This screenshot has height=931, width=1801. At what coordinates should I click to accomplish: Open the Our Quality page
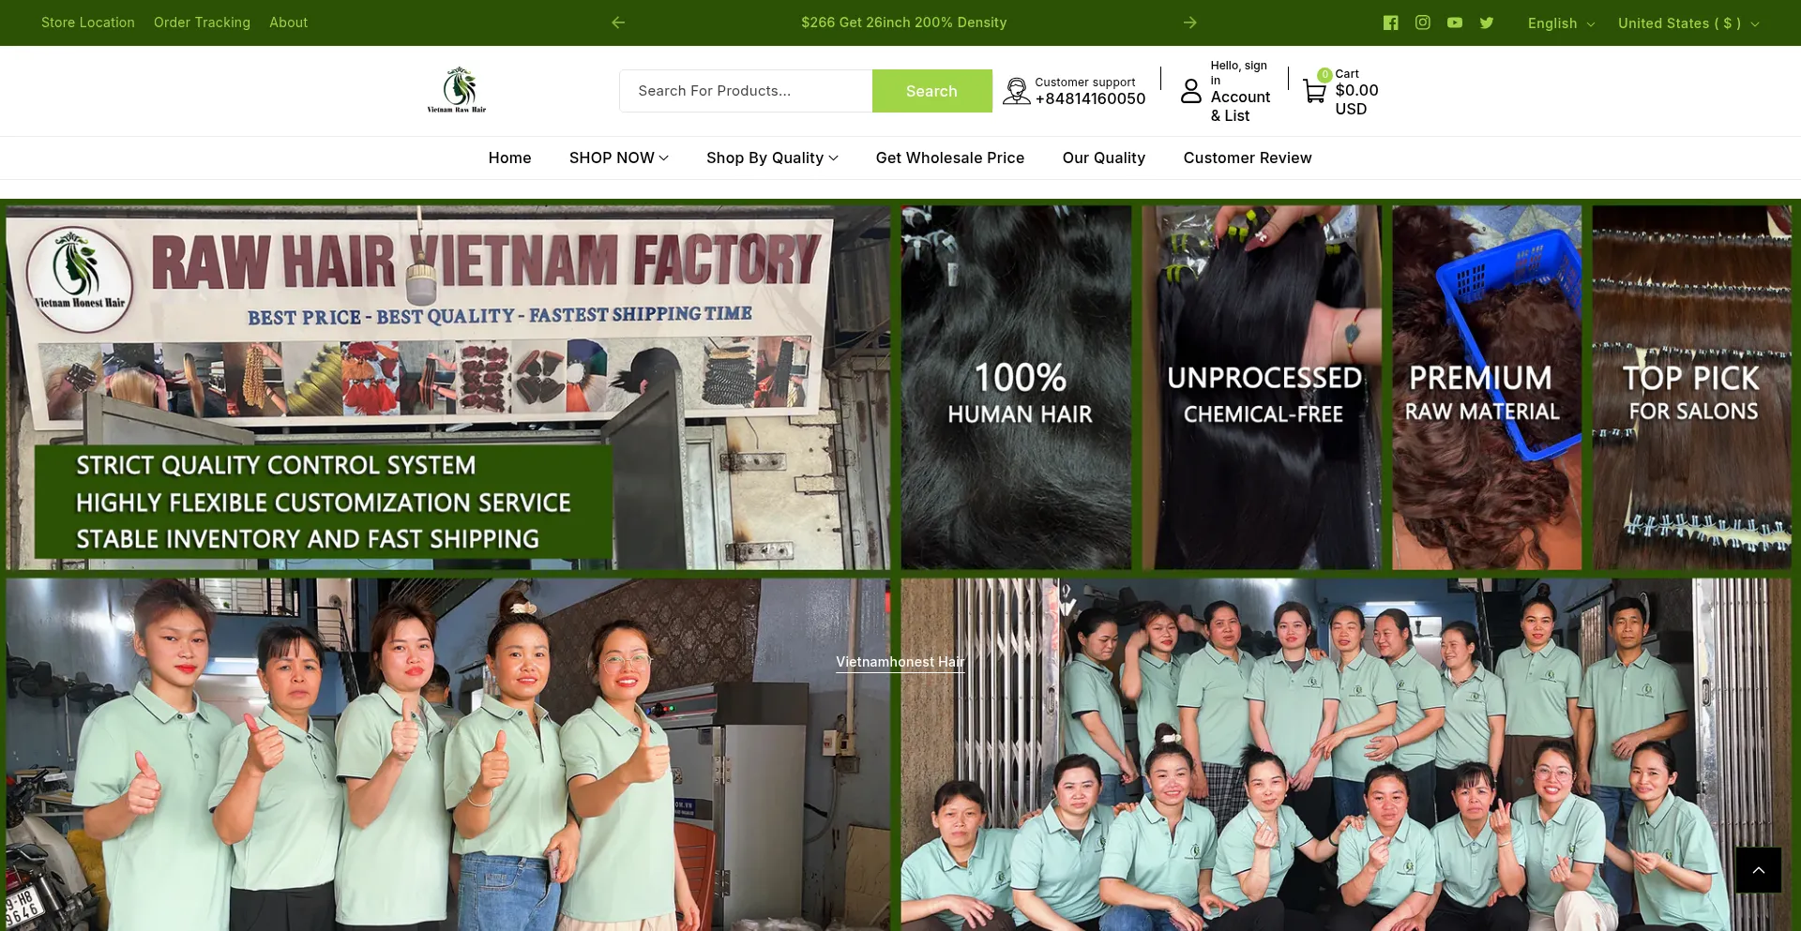pos(1104,158)
